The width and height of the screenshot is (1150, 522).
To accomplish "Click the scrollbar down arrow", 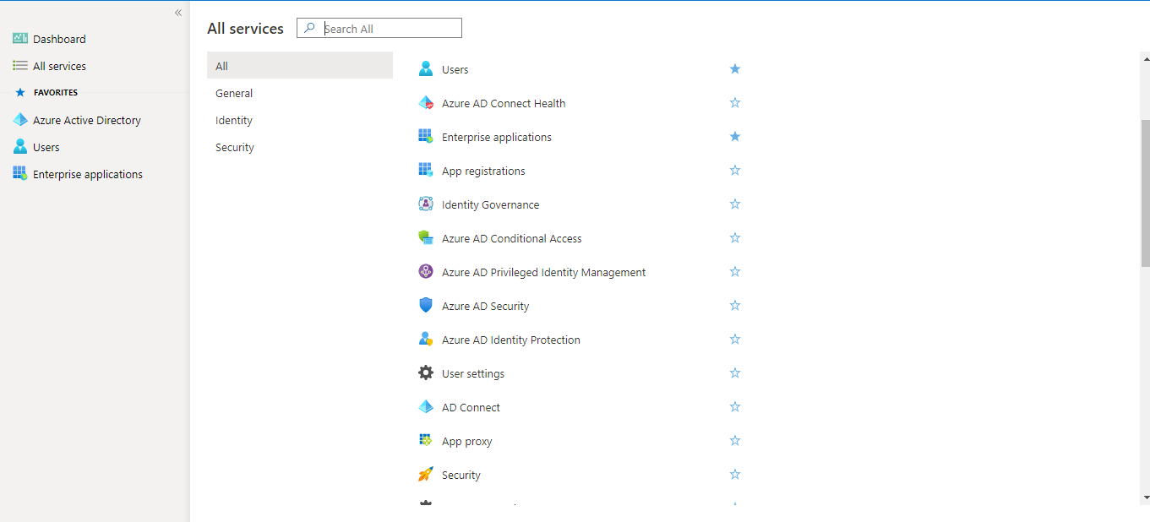I will [1145, 498].
